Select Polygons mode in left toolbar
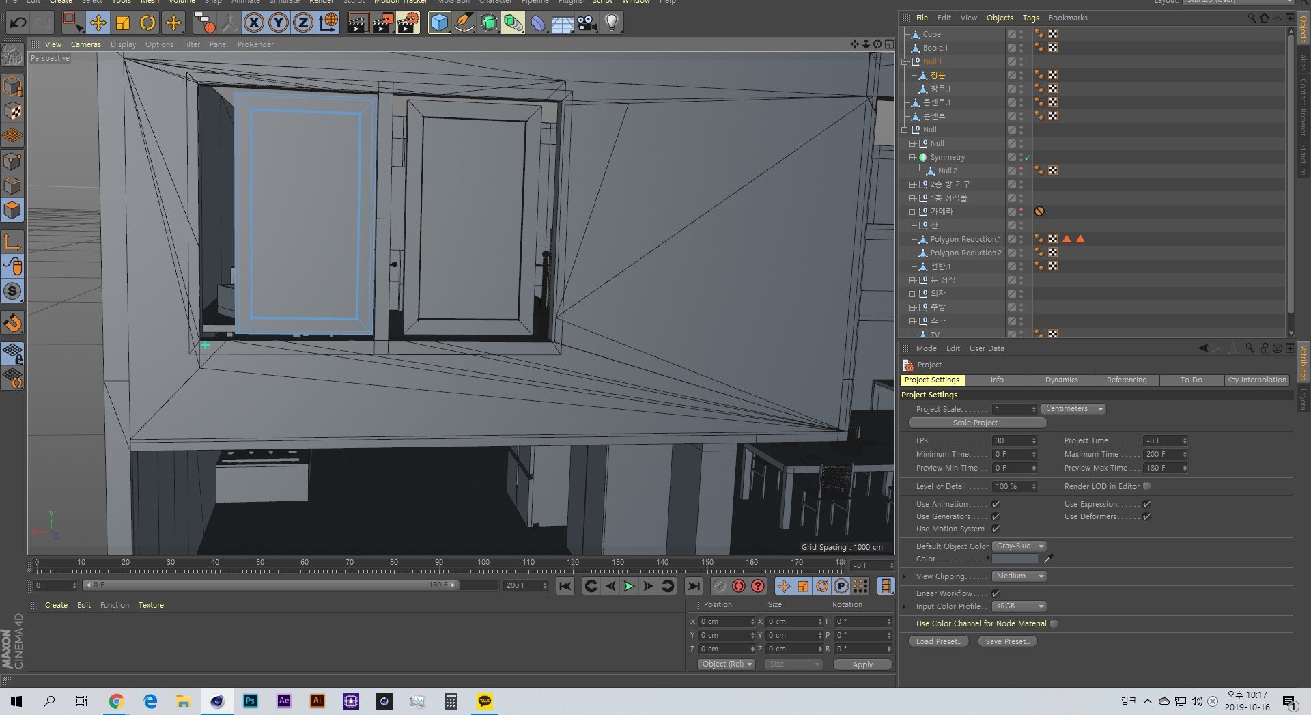 click(x=12, y=210)
